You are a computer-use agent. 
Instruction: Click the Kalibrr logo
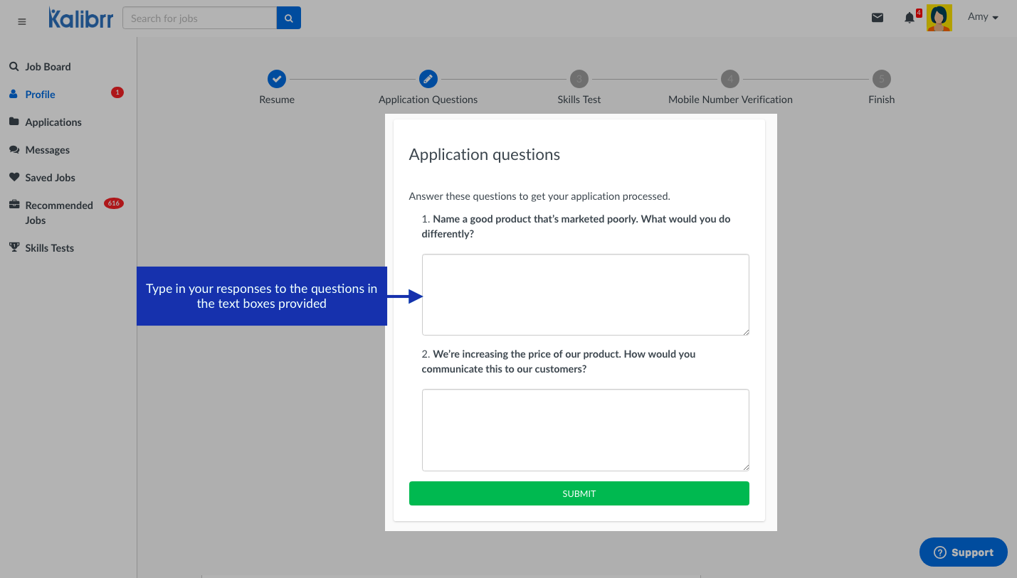tap(80, 18)
